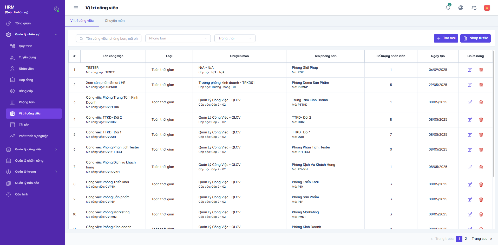Open the notifications bell icon
The image size is (498, 245).
pos(448,8)
